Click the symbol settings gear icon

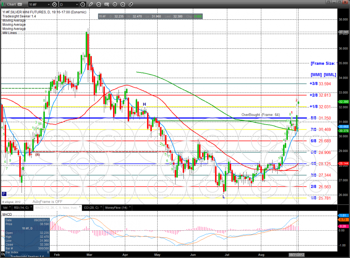pos(55,5)
